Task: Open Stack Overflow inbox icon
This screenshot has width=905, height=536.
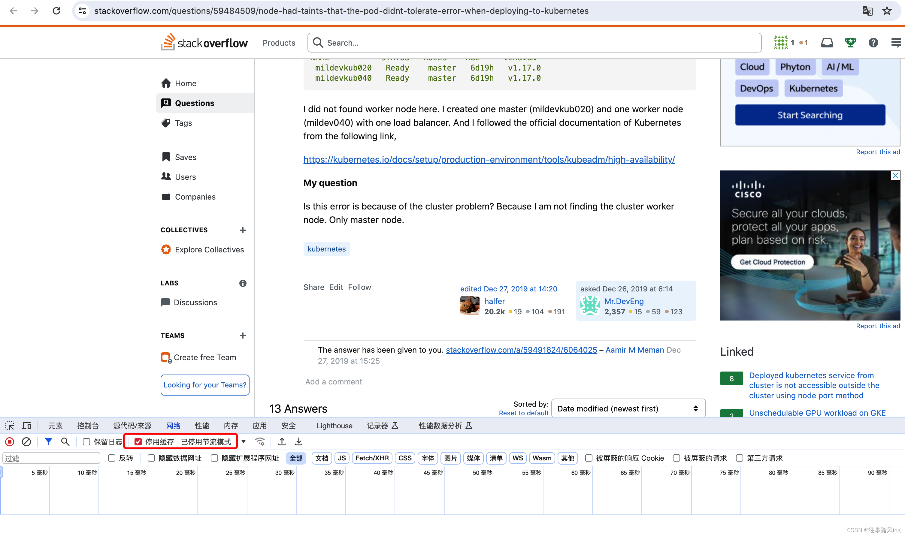Action: click(x=827, y=43)
